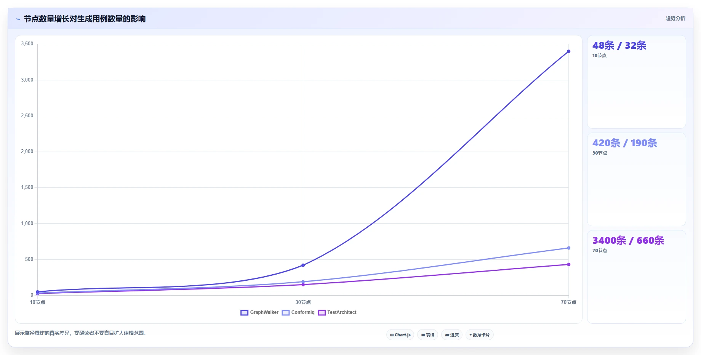Click the 表格 tag chip
Screen dimensions: 701x355
tap(427, 335)
